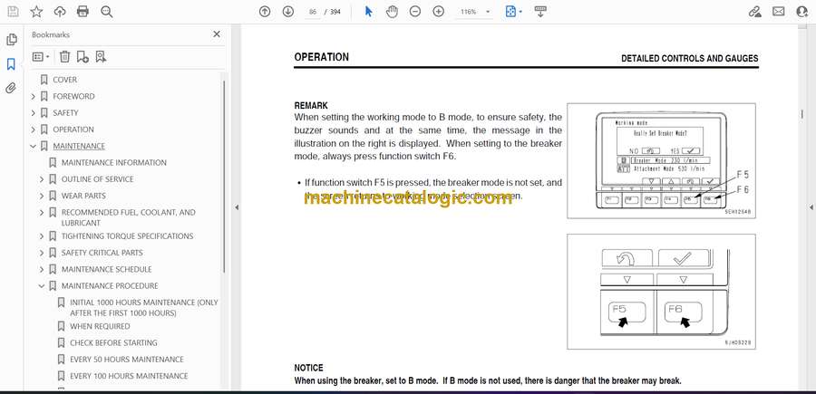The height and width of the screenshot is (394, 816).
Task: Open the find text magnifier tool
Action: (x=107, y=12)
